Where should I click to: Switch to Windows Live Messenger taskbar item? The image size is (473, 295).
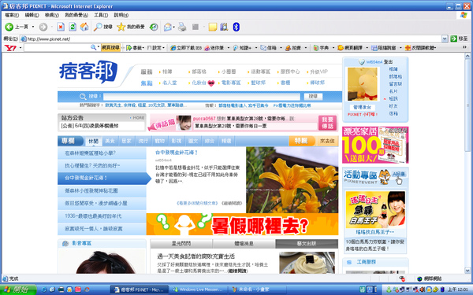198,289
